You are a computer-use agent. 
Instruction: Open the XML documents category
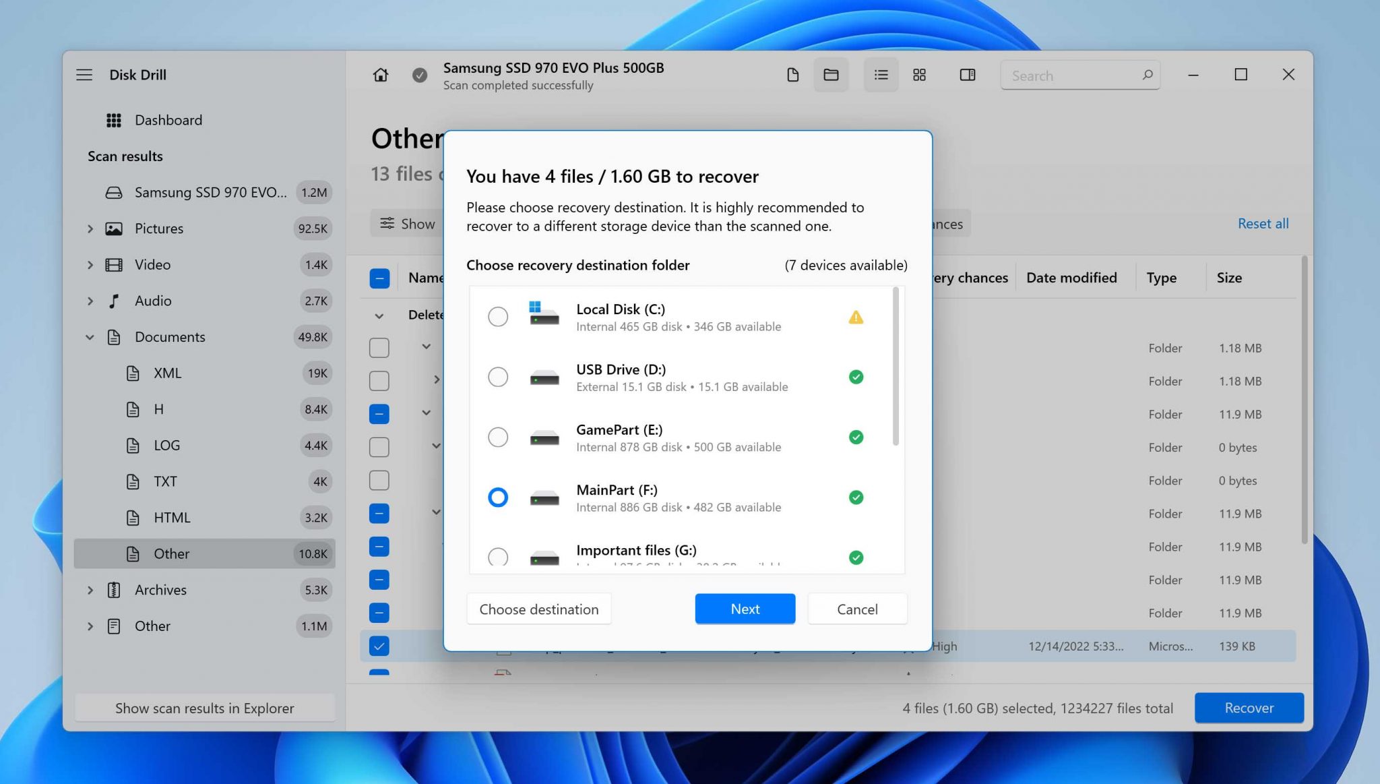167,373
